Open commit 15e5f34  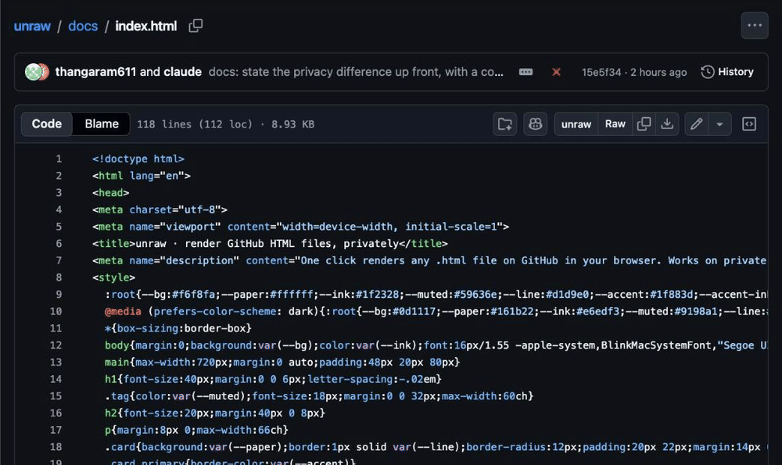point(601,72)
